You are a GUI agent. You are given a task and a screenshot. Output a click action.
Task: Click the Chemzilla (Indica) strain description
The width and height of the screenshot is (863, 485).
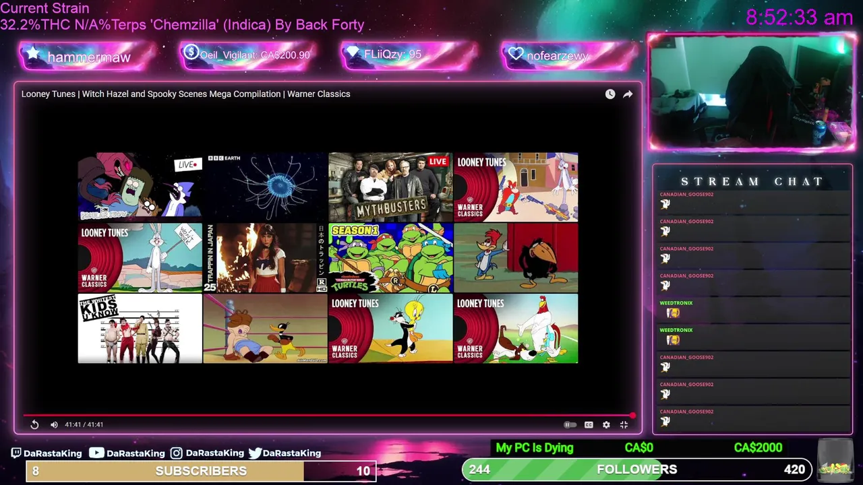[182, 24]
